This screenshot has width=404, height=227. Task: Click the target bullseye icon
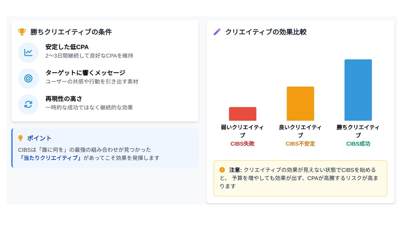coord(28,78)
